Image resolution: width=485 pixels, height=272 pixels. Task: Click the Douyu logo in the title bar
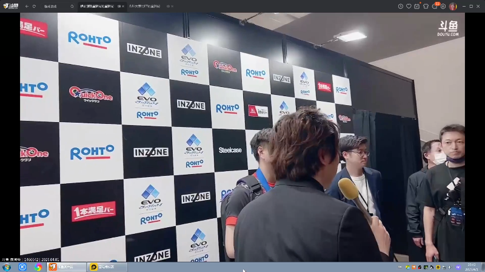pyautogui.click(x=11, y=6)
